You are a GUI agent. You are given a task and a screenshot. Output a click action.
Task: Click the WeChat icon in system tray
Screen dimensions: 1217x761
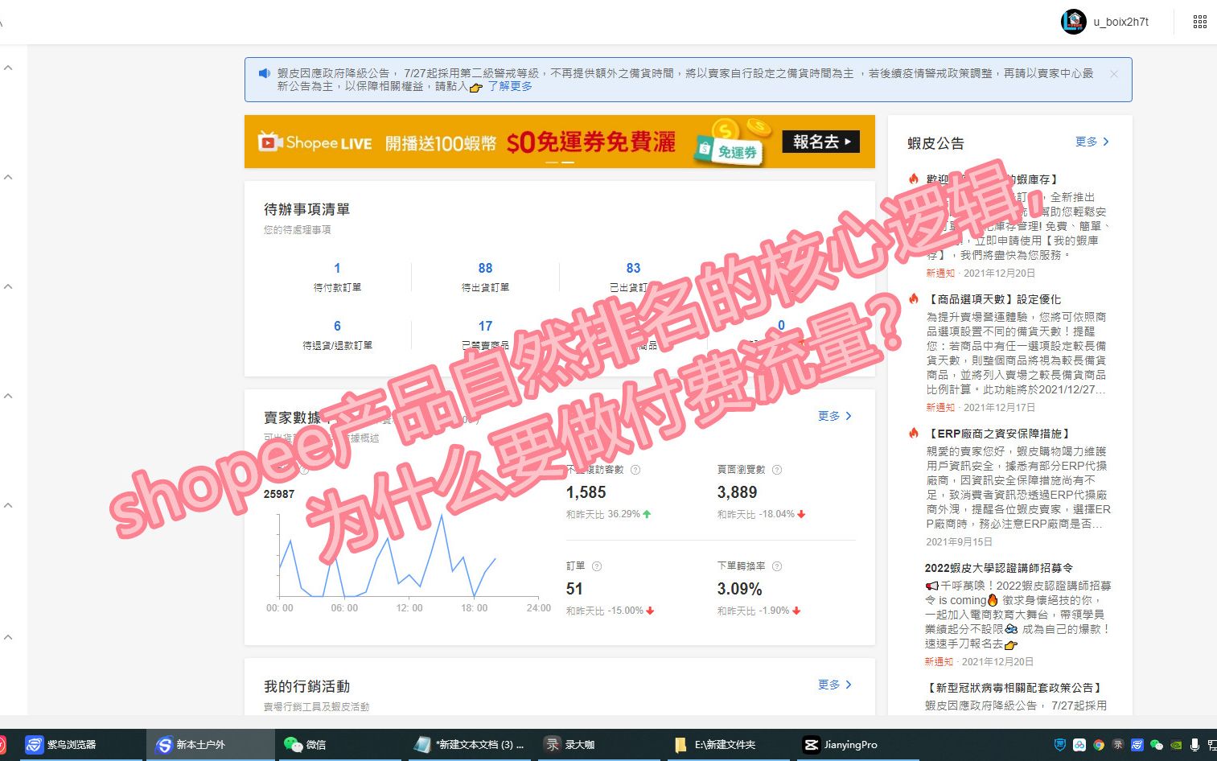[x=1157, y=745]
